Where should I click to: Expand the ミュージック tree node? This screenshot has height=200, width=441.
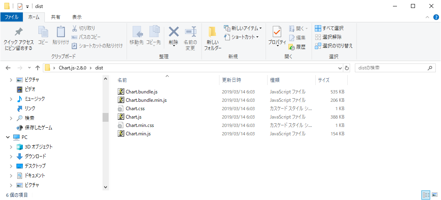coord(11,99)
